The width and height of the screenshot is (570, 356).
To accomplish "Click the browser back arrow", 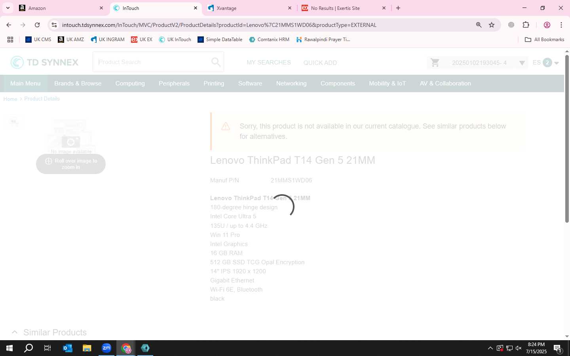I will click(x=9, y=25).
